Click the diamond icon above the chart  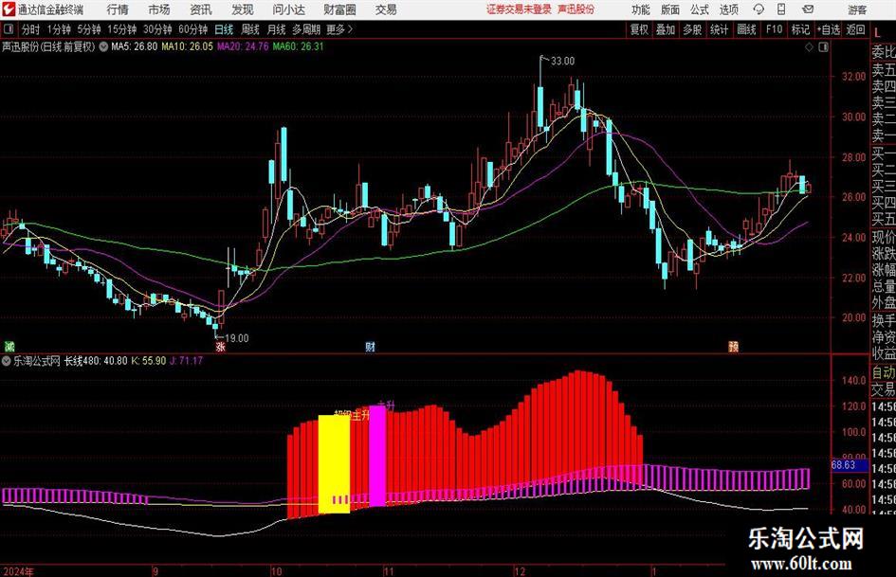pos(809,47)
